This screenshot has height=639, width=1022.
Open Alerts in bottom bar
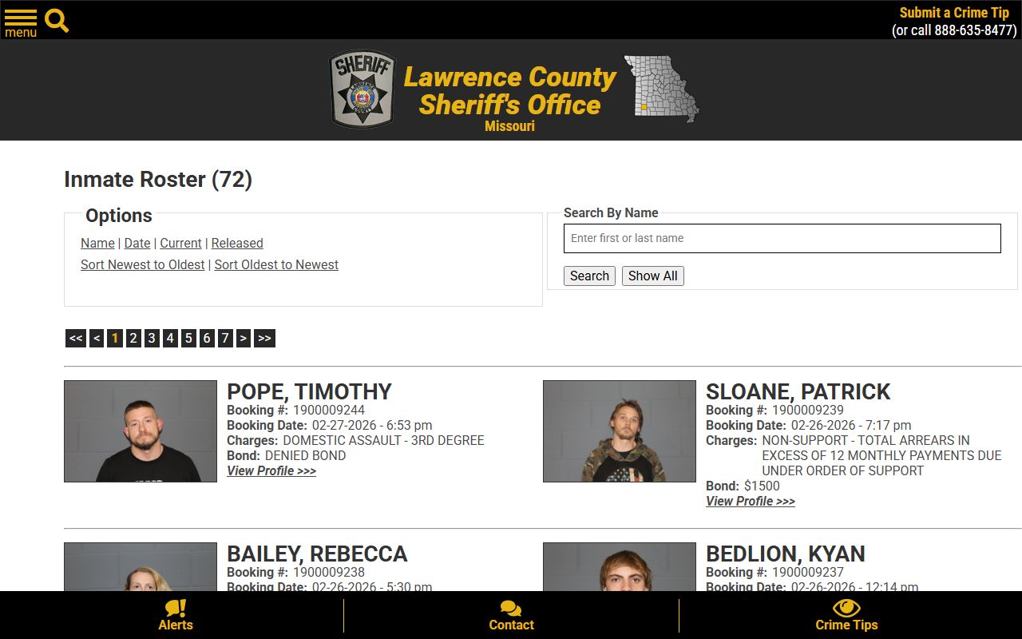tap(176, 616)
